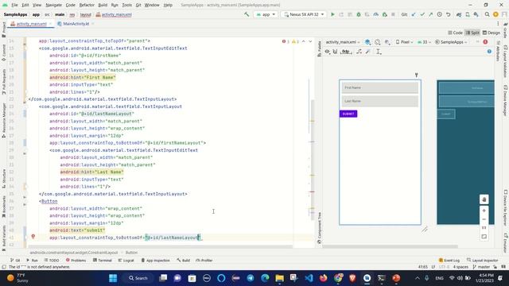Open the File menu
This screenshot has height=286, width=509.
[14, 6]
